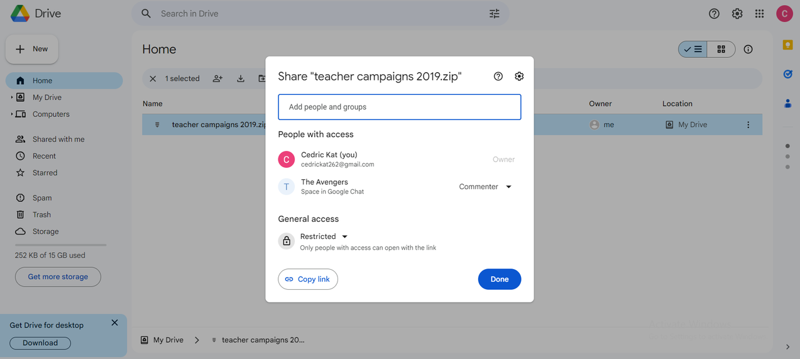Click the New button

pyautogui.click(x=32, y=49)
